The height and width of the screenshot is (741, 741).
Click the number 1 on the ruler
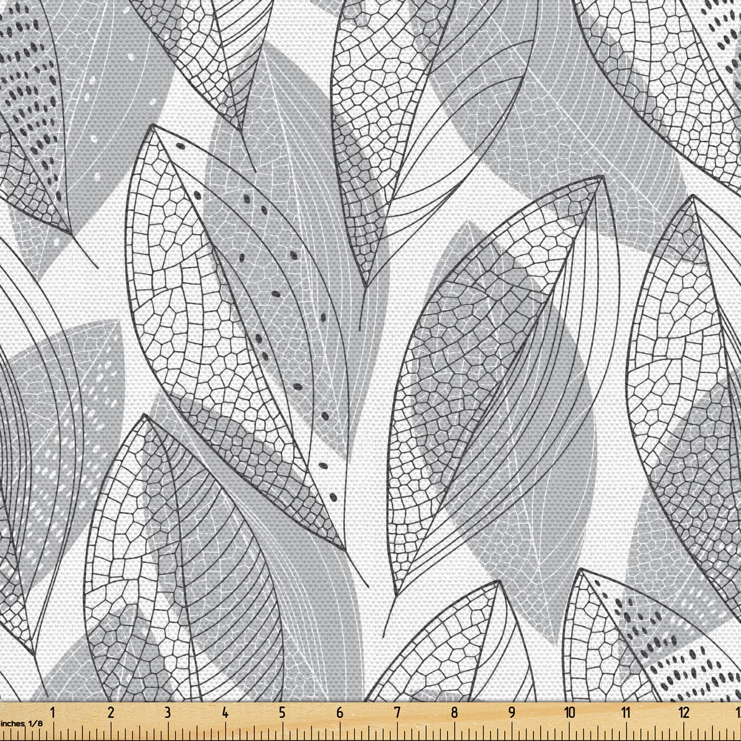pyautogui.click(x=53, y=712)
